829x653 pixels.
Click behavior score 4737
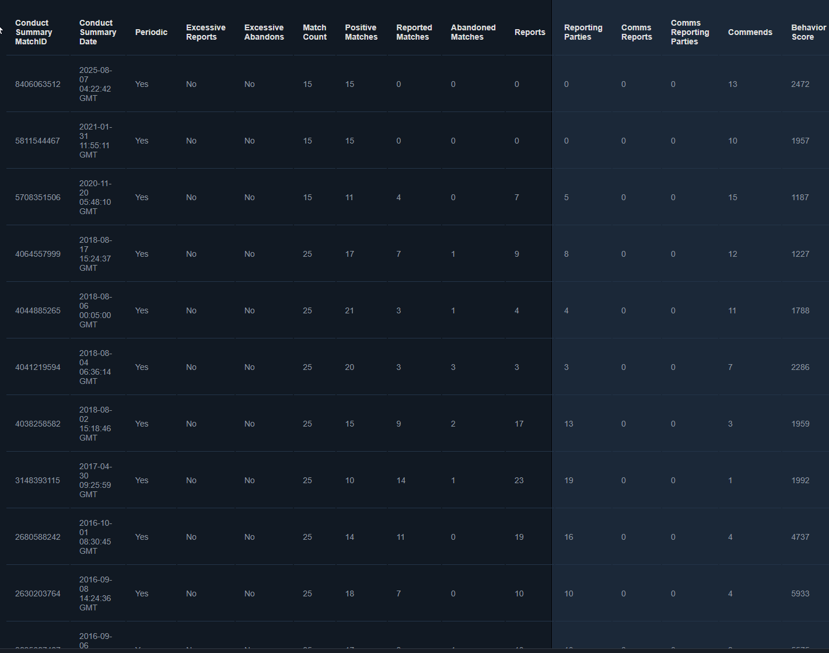click(800, 537)
